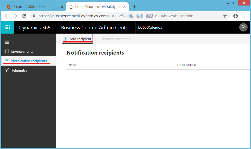Open a new browser tab
Viewport: 251px width, 149px height.
[x=134, y=7]
